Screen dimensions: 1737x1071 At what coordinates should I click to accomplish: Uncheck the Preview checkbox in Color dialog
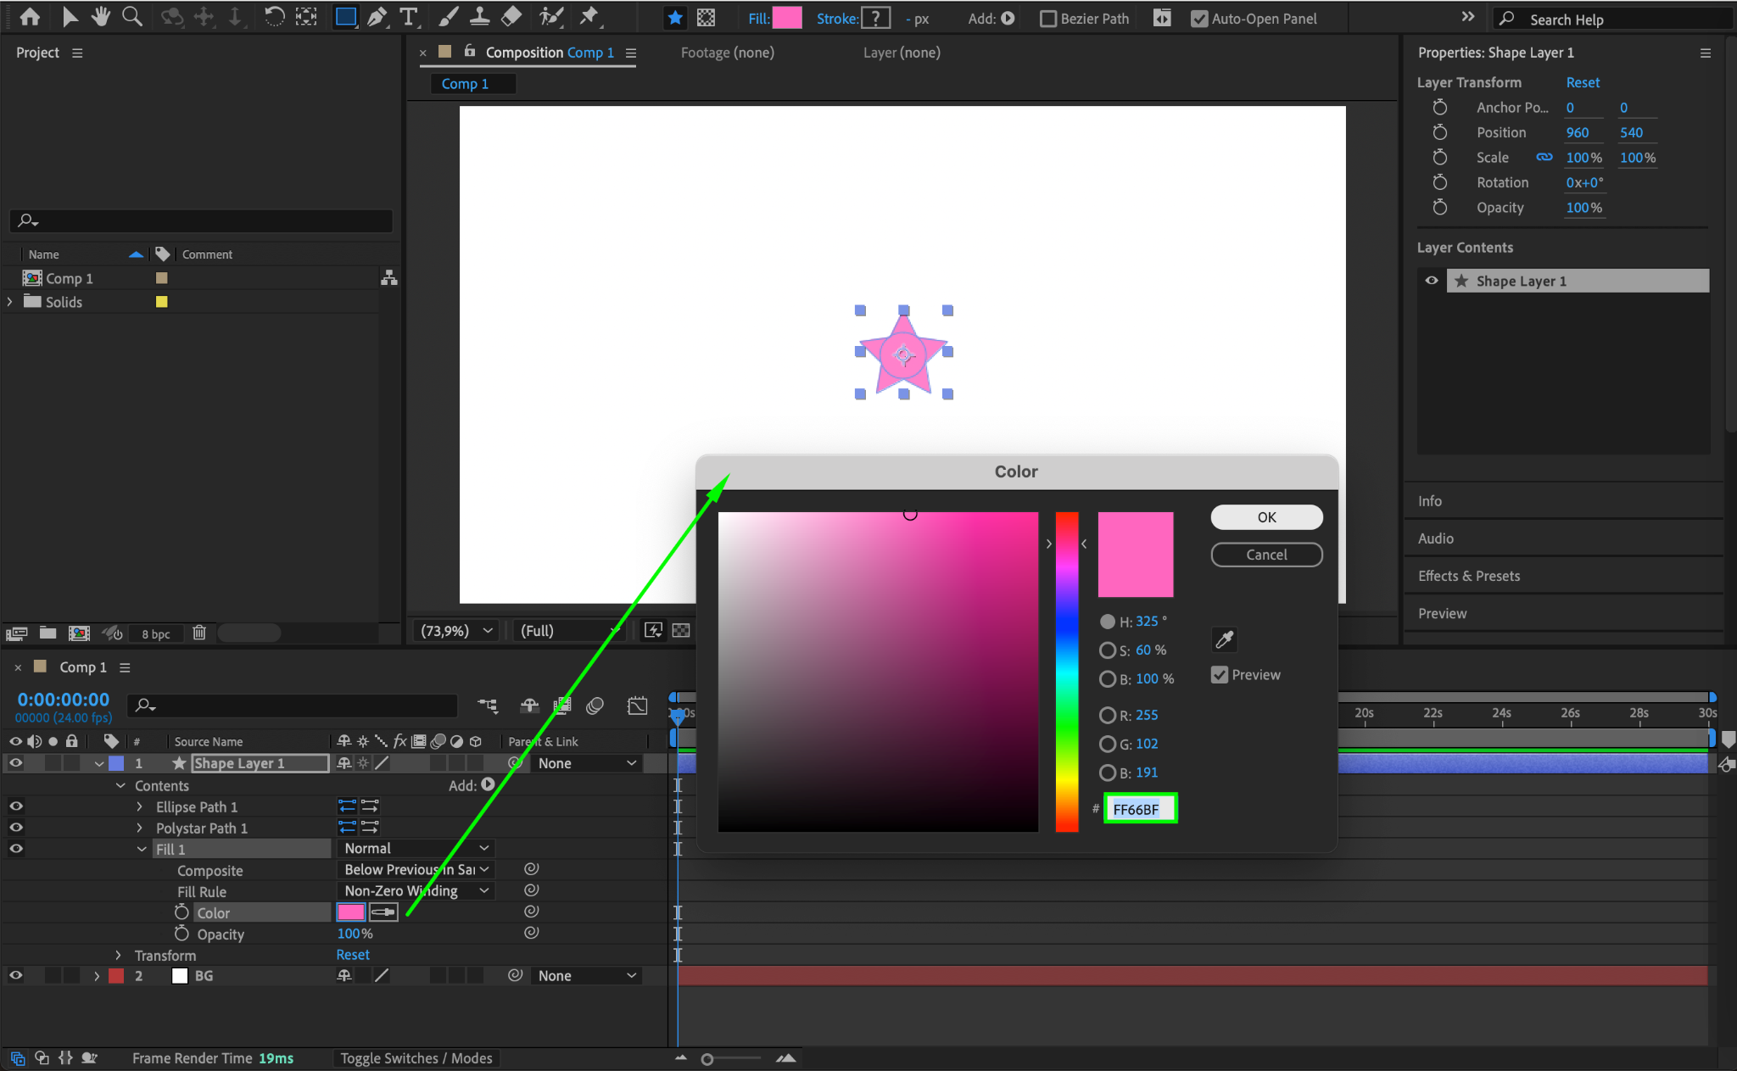pyautogui.click(x=1220, y=675)
